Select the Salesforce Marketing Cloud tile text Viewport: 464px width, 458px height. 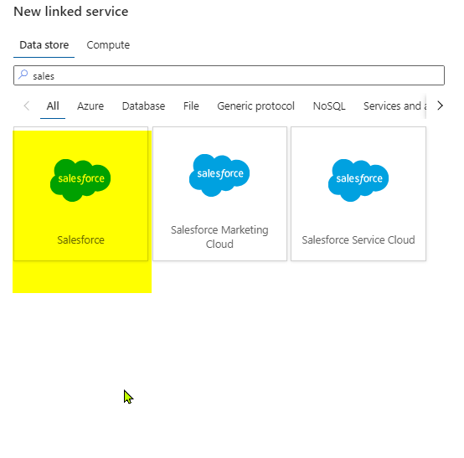coord(219,237)
